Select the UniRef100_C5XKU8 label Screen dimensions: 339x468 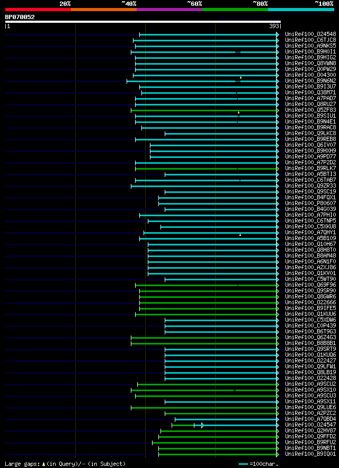310,226
